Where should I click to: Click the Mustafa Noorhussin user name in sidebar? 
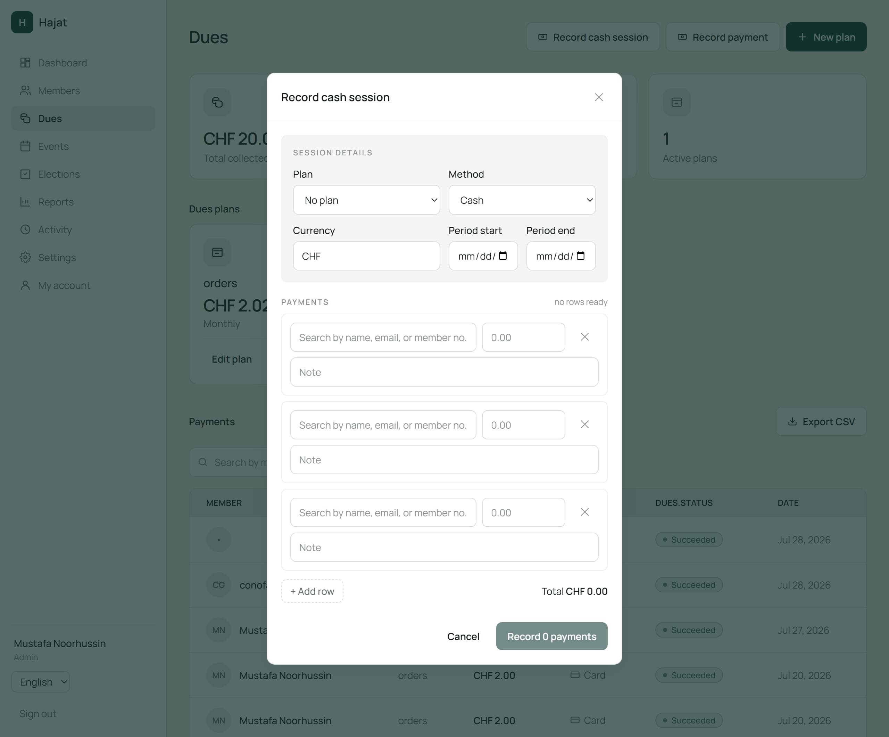[60, 643]
